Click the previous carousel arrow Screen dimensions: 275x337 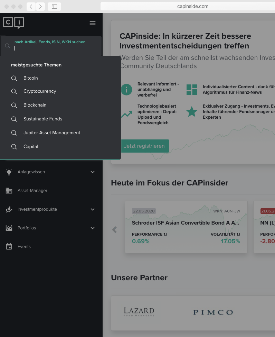tap(115, 230)
